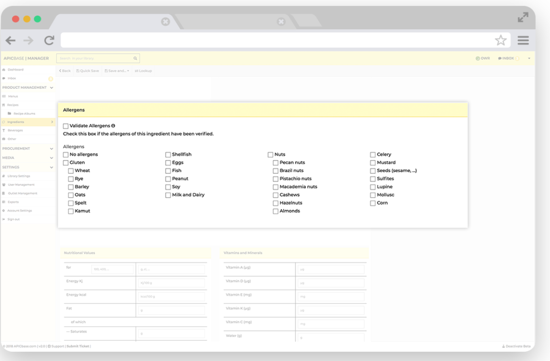Open Recipes in the sidebar

(x=13, y=105)
